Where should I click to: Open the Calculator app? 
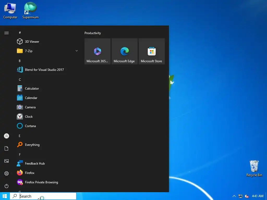pyautogui.click(x=47, y=89)
